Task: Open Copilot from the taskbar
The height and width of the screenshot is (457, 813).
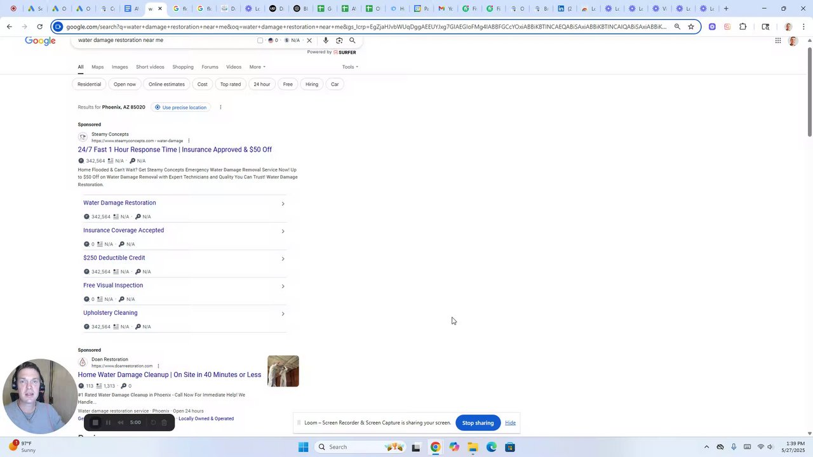Action: (x=454, y=447)
